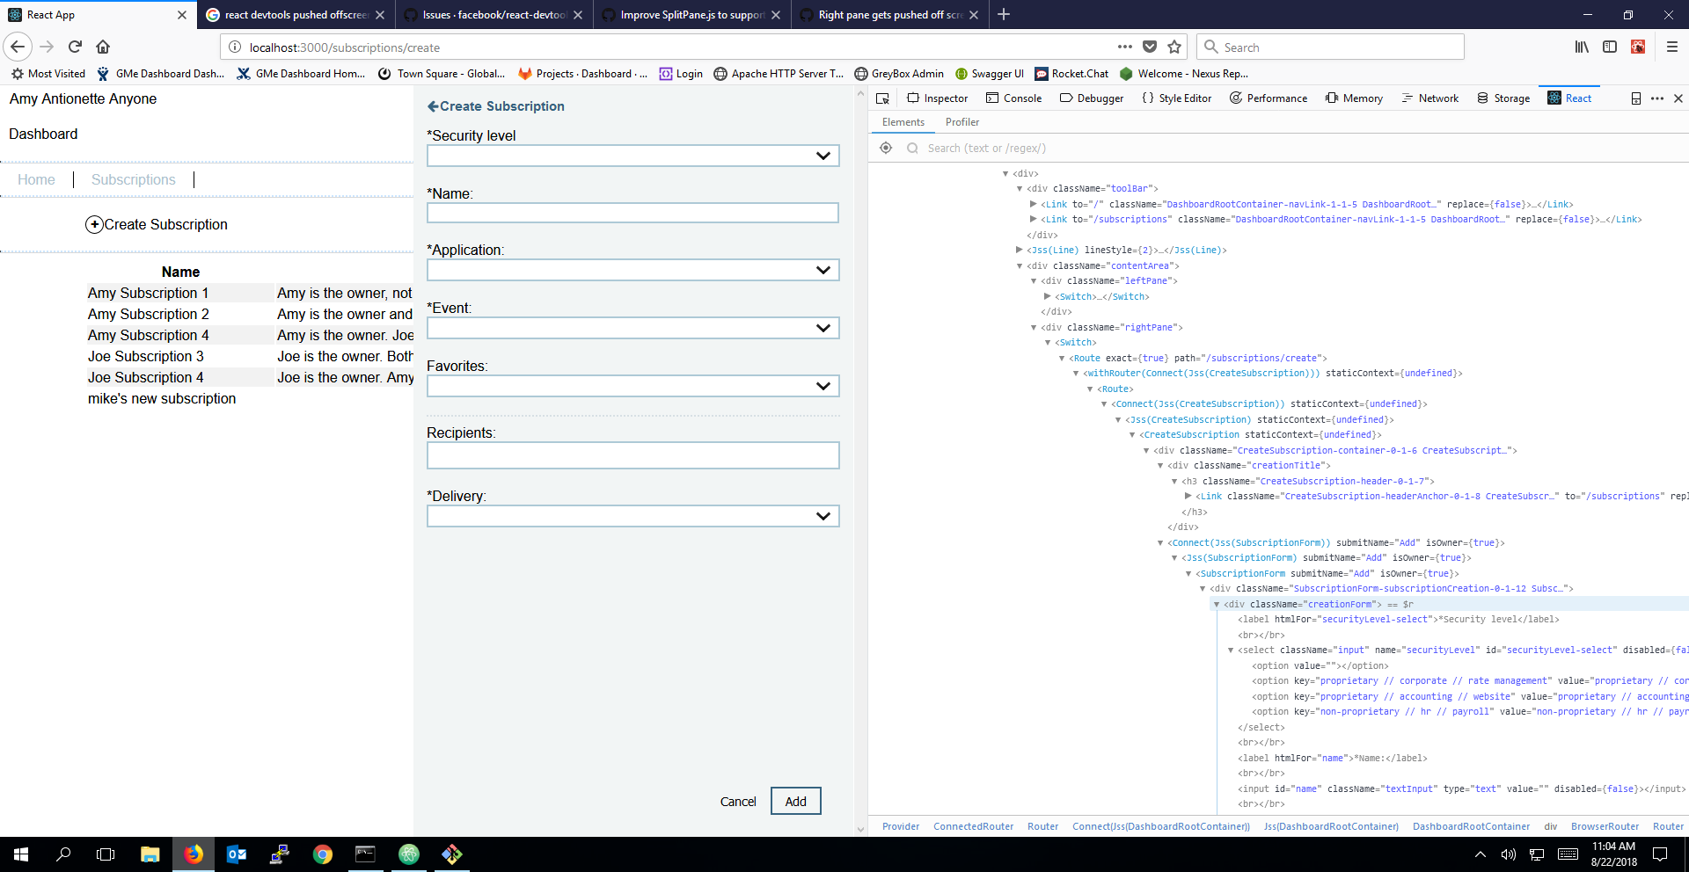The width and height of the screenshot is (1689, 872).
Task: Open the Pocket save icon
Action: coord(1150,47)
